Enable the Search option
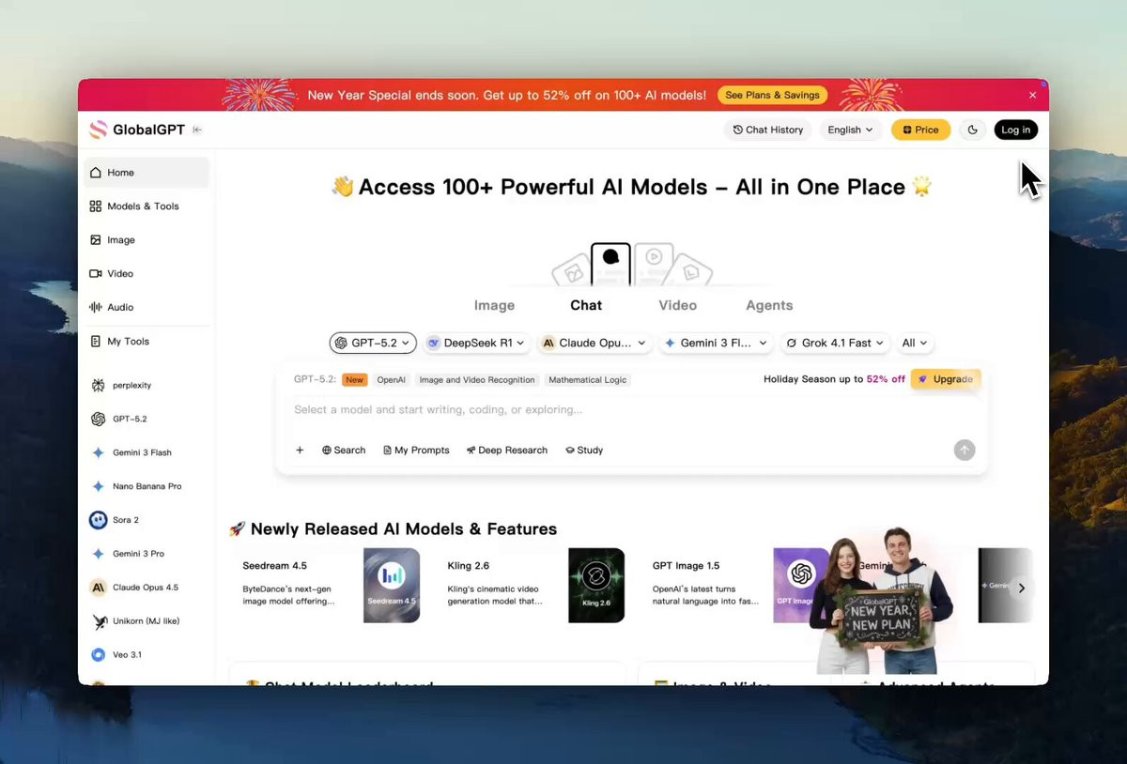Screen dimensions: 1127x764 click(x=344, y=451)
